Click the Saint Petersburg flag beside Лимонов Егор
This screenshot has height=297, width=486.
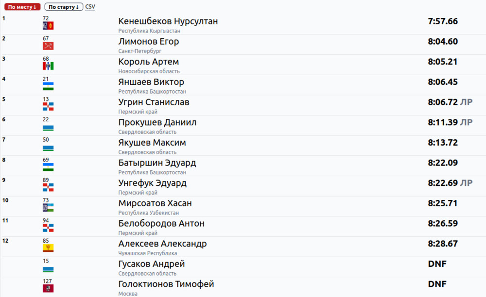tap(48, 46)
